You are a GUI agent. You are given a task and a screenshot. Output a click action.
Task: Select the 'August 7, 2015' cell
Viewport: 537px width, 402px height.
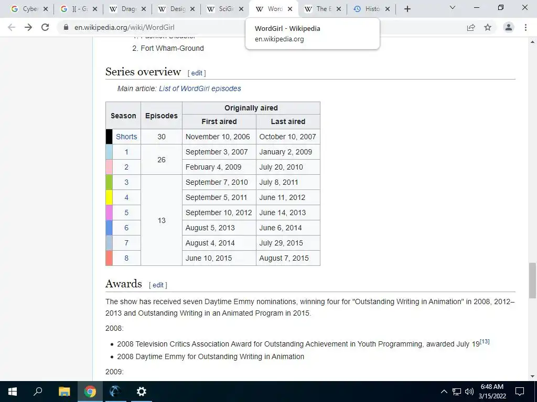288,258
